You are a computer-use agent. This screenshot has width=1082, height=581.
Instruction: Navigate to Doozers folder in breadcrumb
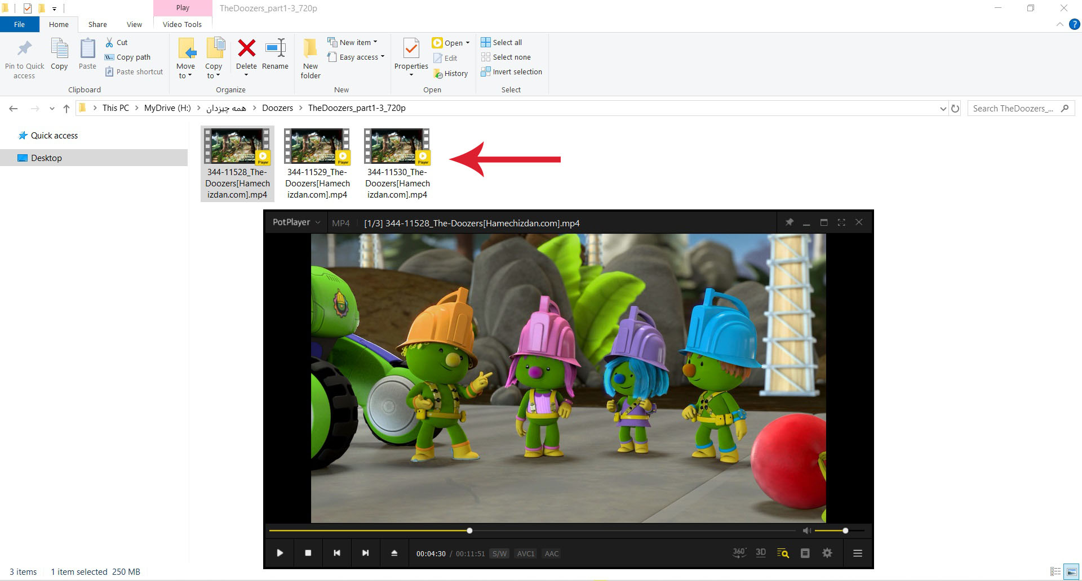pos(277,108)
